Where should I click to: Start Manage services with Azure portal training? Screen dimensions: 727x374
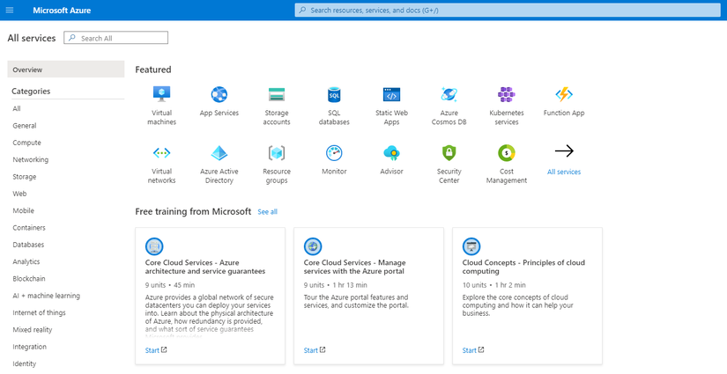(x=311, y=350)
